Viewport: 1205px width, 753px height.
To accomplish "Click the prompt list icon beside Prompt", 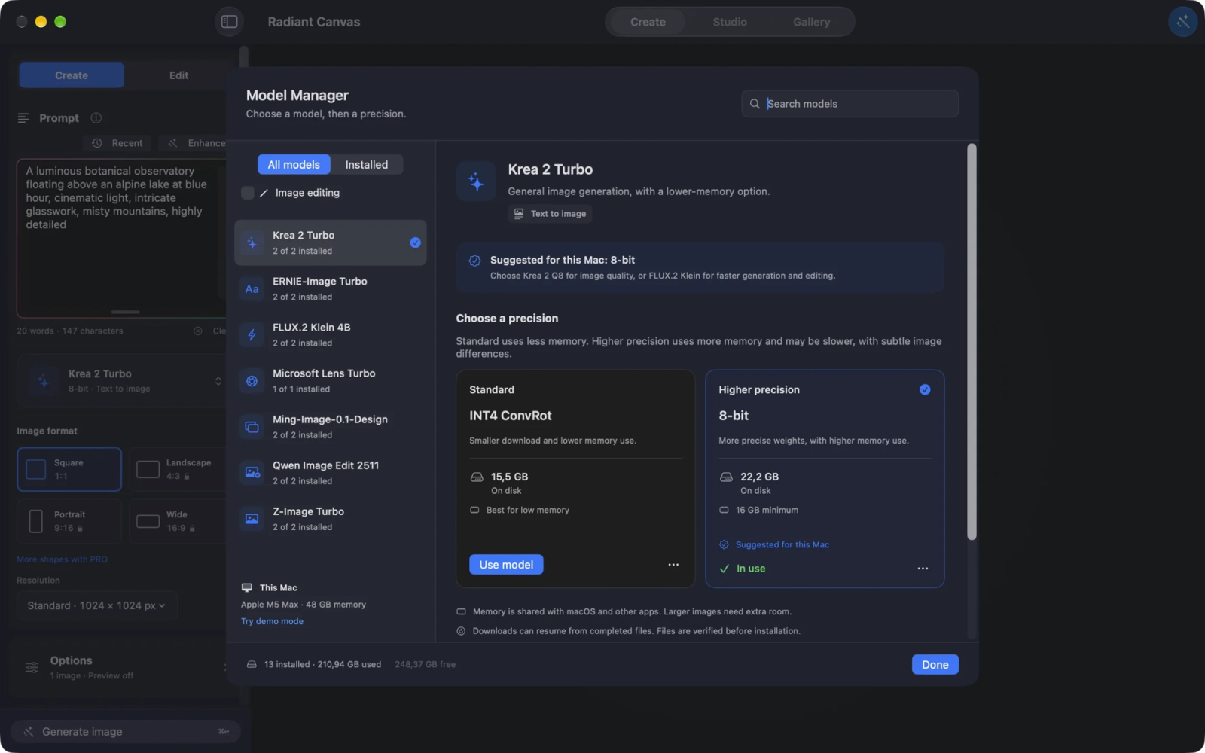I will pyautogui.click(x=23, y=118).
